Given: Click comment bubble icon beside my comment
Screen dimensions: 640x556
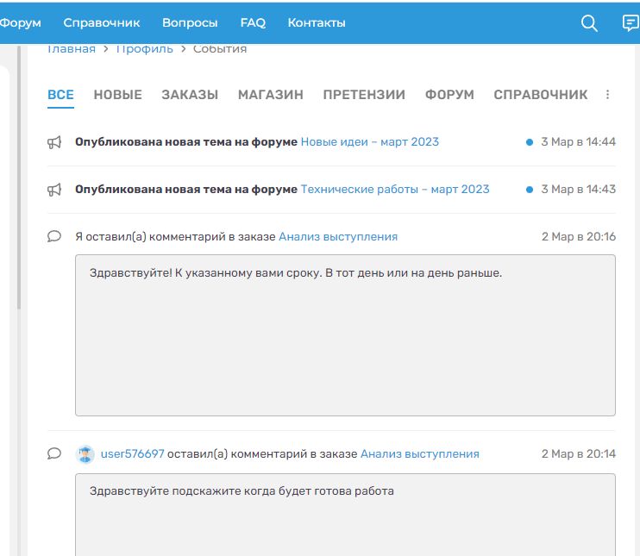Looking at the screenshot, I should click(x=54, y=236).
